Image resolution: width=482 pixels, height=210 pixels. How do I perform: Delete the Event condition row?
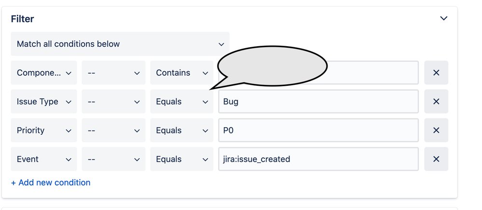click(x=436, y=159)
